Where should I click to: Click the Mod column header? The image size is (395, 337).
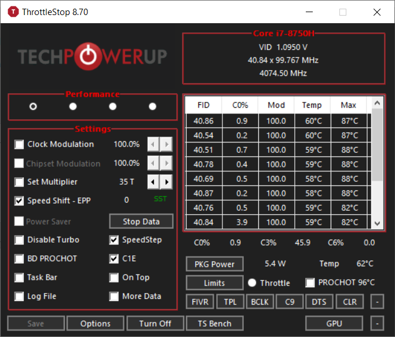pyautogui.click(x=276, y=105)
